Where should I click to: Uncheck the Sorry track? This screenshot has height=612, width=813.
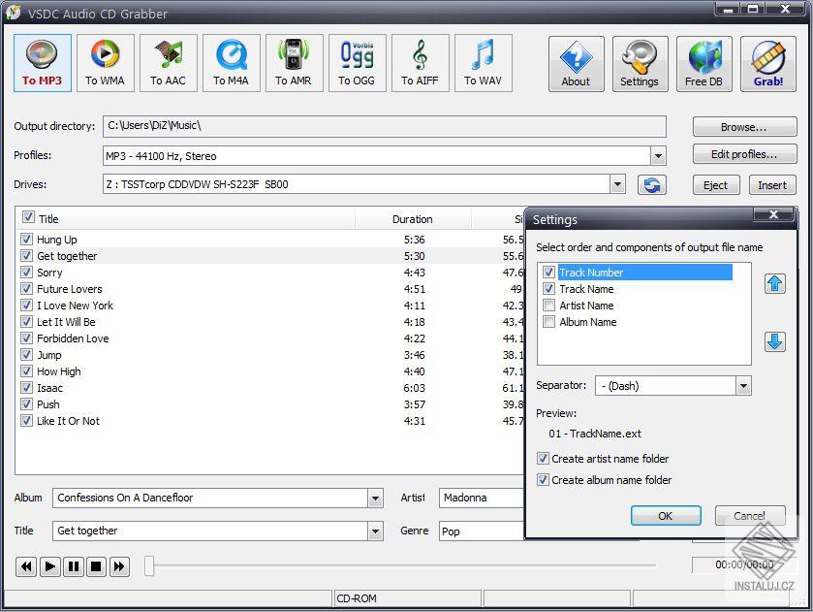[x=26, y=273]
